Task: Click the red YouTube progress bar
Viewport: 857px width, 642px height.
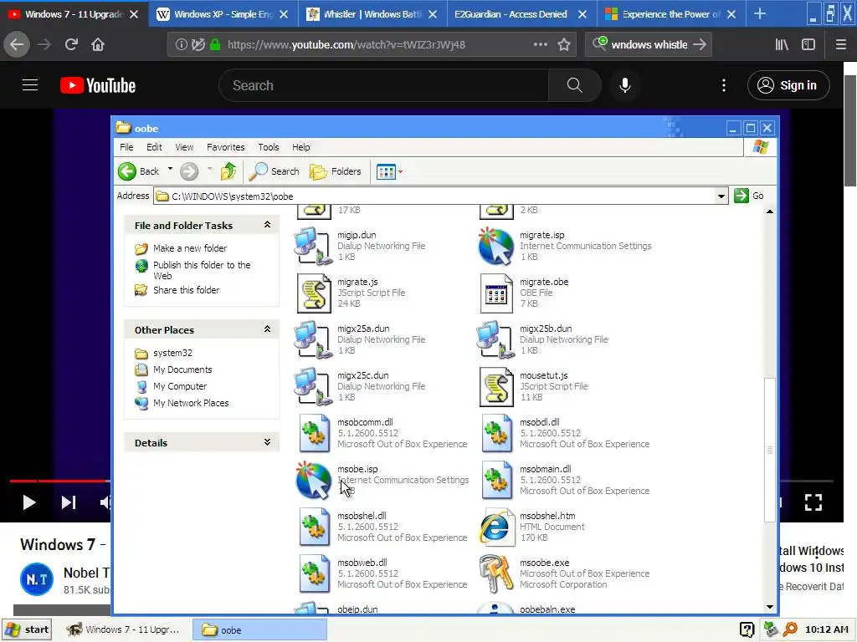Action: (58, 481)
